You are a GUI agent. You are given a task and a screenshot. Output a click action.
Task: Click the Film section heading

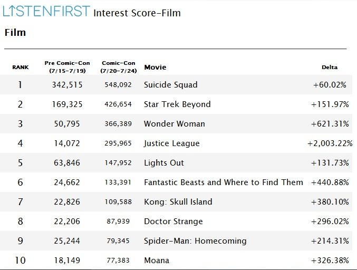(15, 33)
